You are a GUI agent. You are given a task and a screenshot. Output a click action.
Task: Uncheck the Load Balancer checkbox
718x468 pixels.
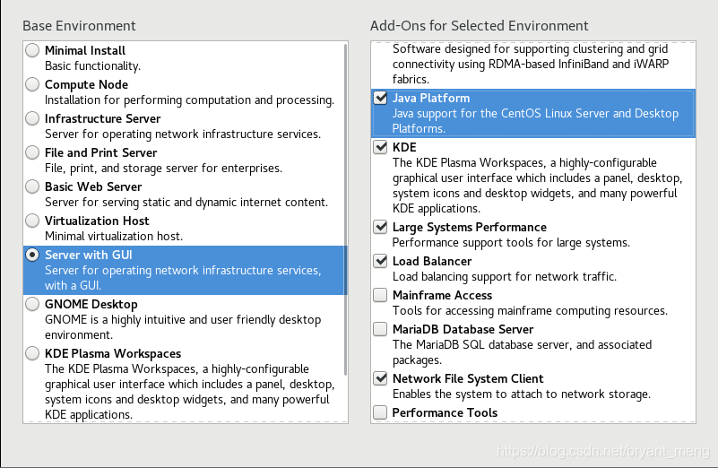pyautogui.click(x=380, y=261)
